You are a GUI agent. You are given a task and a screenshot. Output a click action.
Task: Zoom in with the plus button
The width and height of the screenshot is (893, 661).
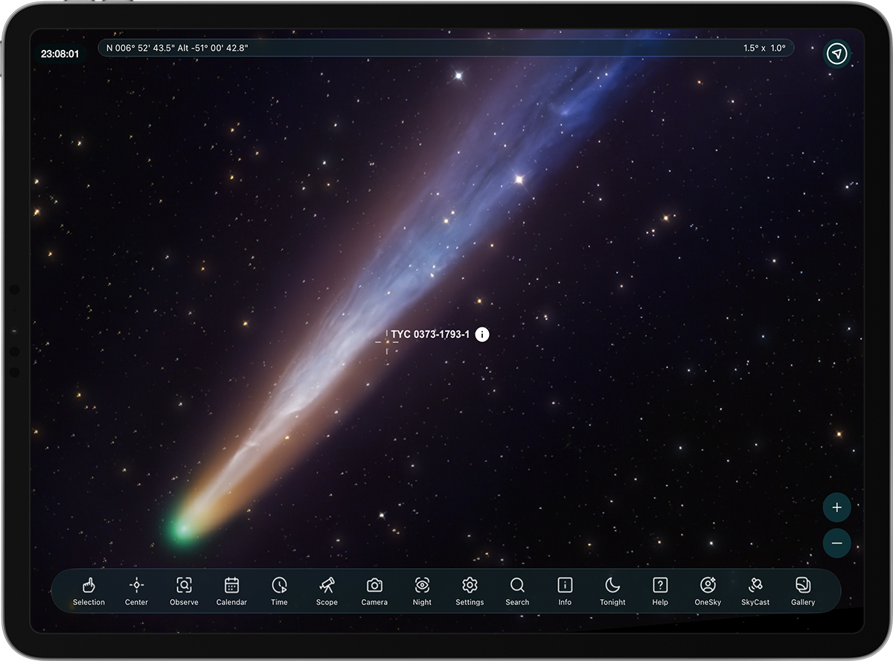tap(837, 508)
